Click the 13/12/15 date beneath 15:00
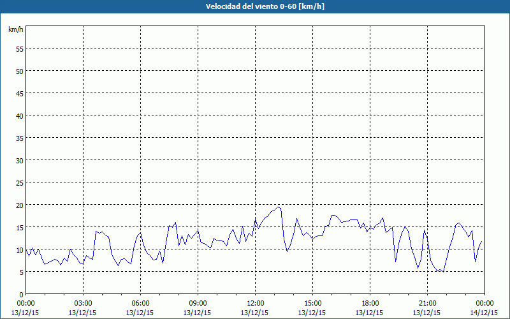The image size is (510, 319). 312,313
